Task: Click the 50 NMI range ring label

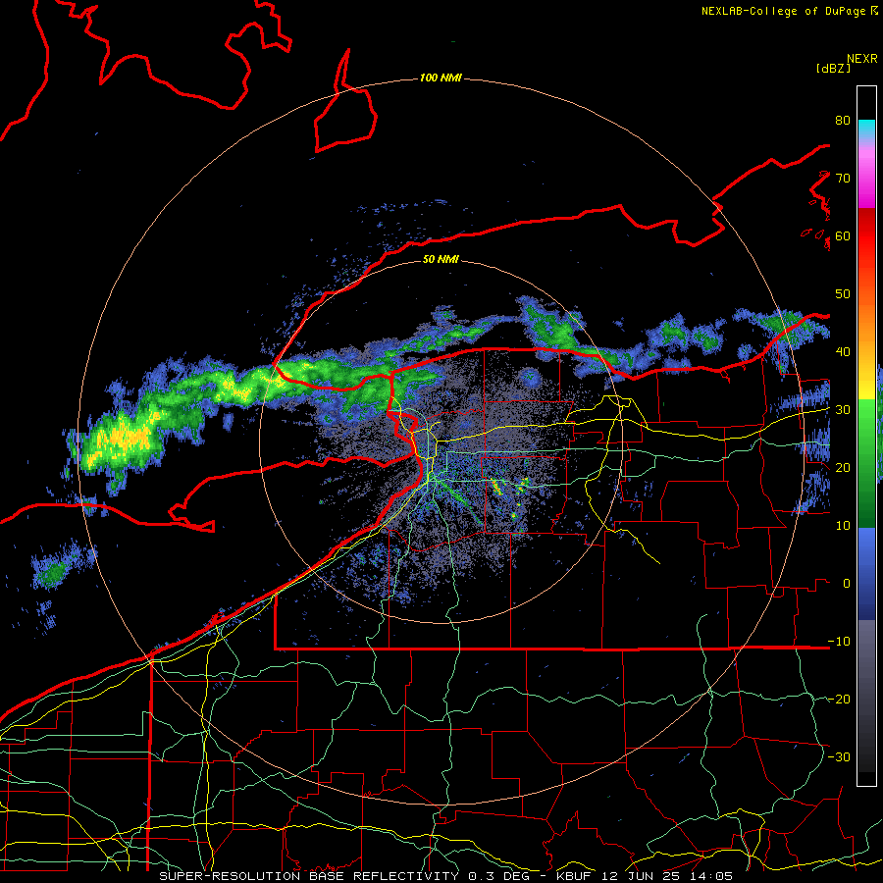Action: click(441, 259)
